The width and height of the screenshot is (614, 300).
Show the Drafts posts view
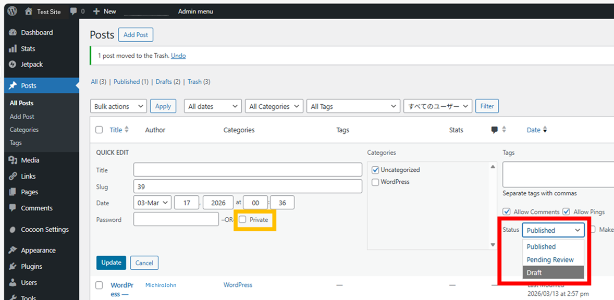[x=164, y=82]
